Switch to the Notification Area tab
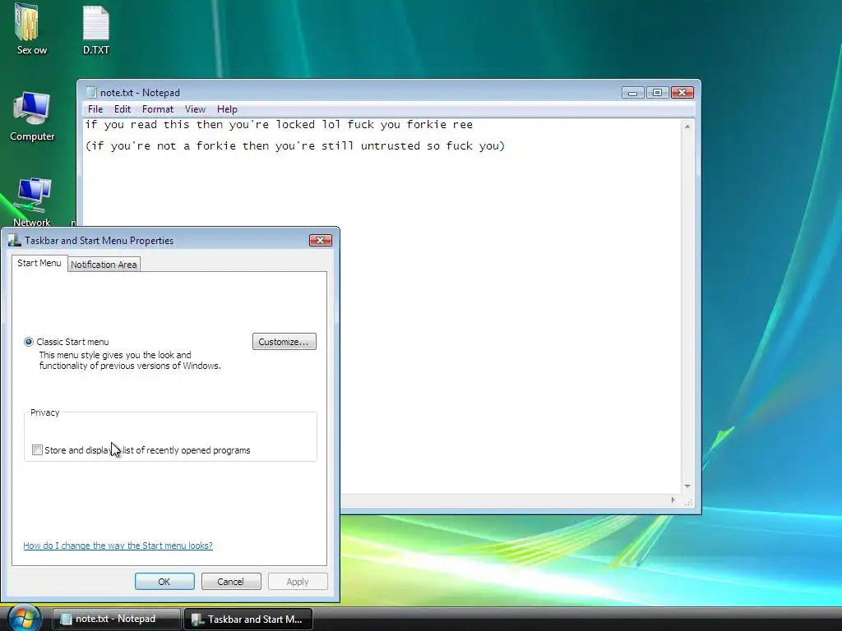 coord(104,265)
